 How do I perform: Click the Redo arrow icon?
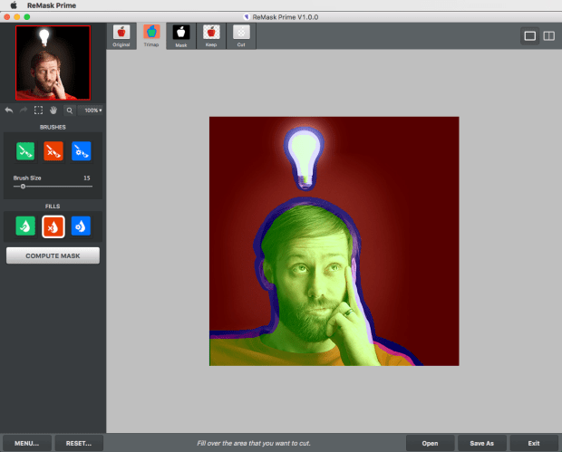click(x=23, y=111)
